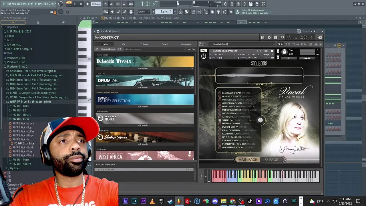Click the link chain icon in toolbar
366x206 pixels.
coord(125,12)
